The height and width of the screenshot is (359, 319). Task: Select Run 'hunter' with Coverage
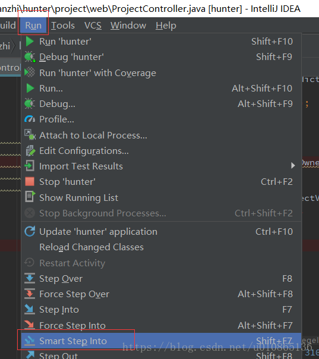(x=161, y=73)
